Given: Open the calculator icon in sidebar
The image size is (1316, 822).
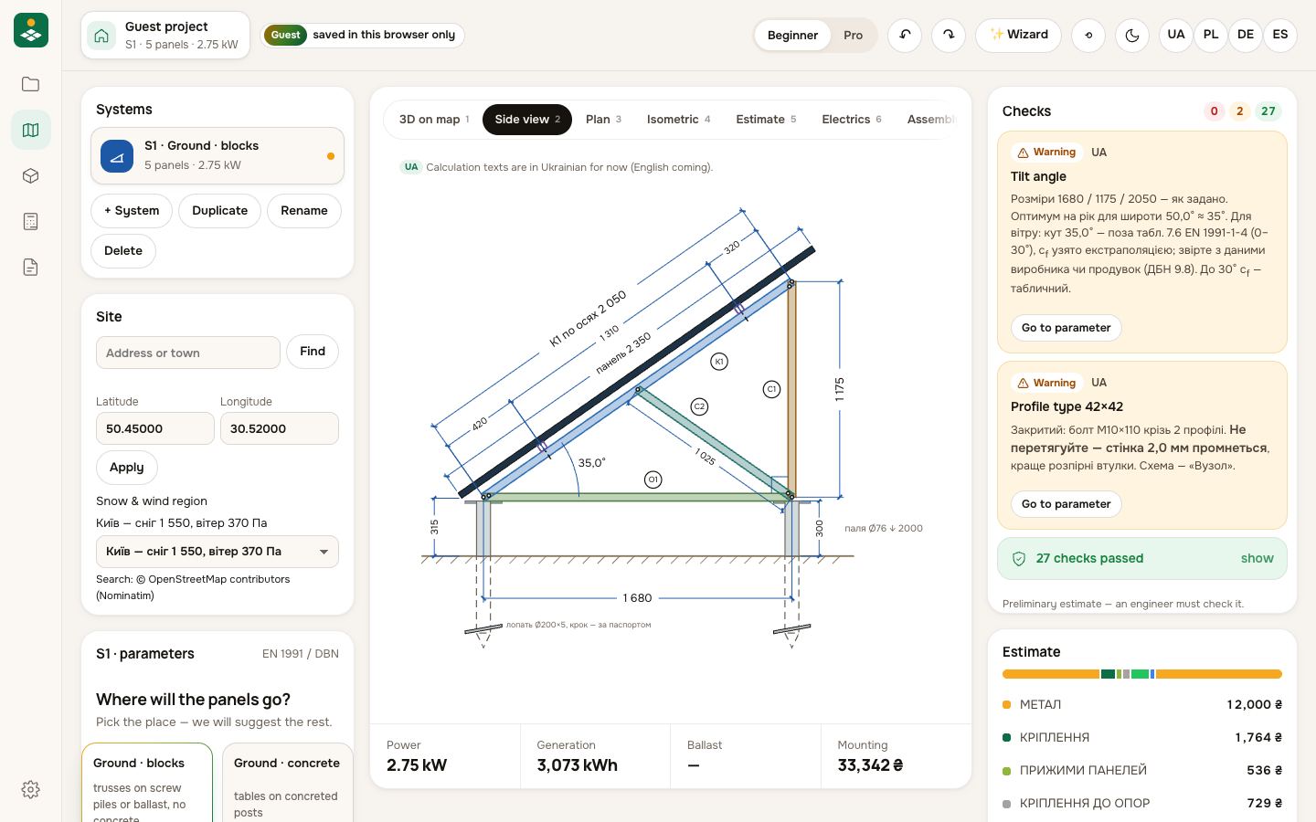Looking at the screenshot, I should point(30,221).
